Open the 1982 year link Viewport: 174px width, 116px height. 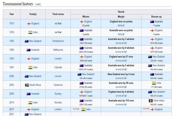tap(12, 41)
